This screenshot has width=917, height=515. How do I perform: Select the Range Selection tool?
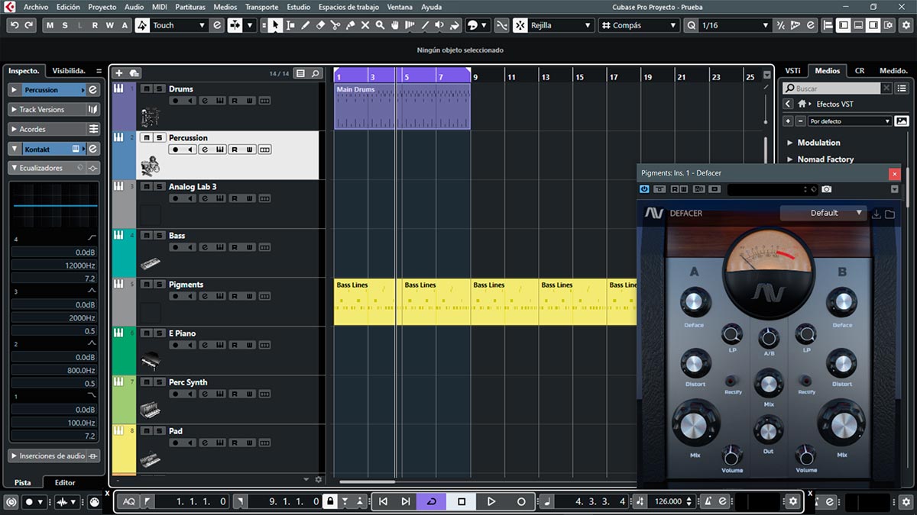pyautogui.click(x=290, y=25)
